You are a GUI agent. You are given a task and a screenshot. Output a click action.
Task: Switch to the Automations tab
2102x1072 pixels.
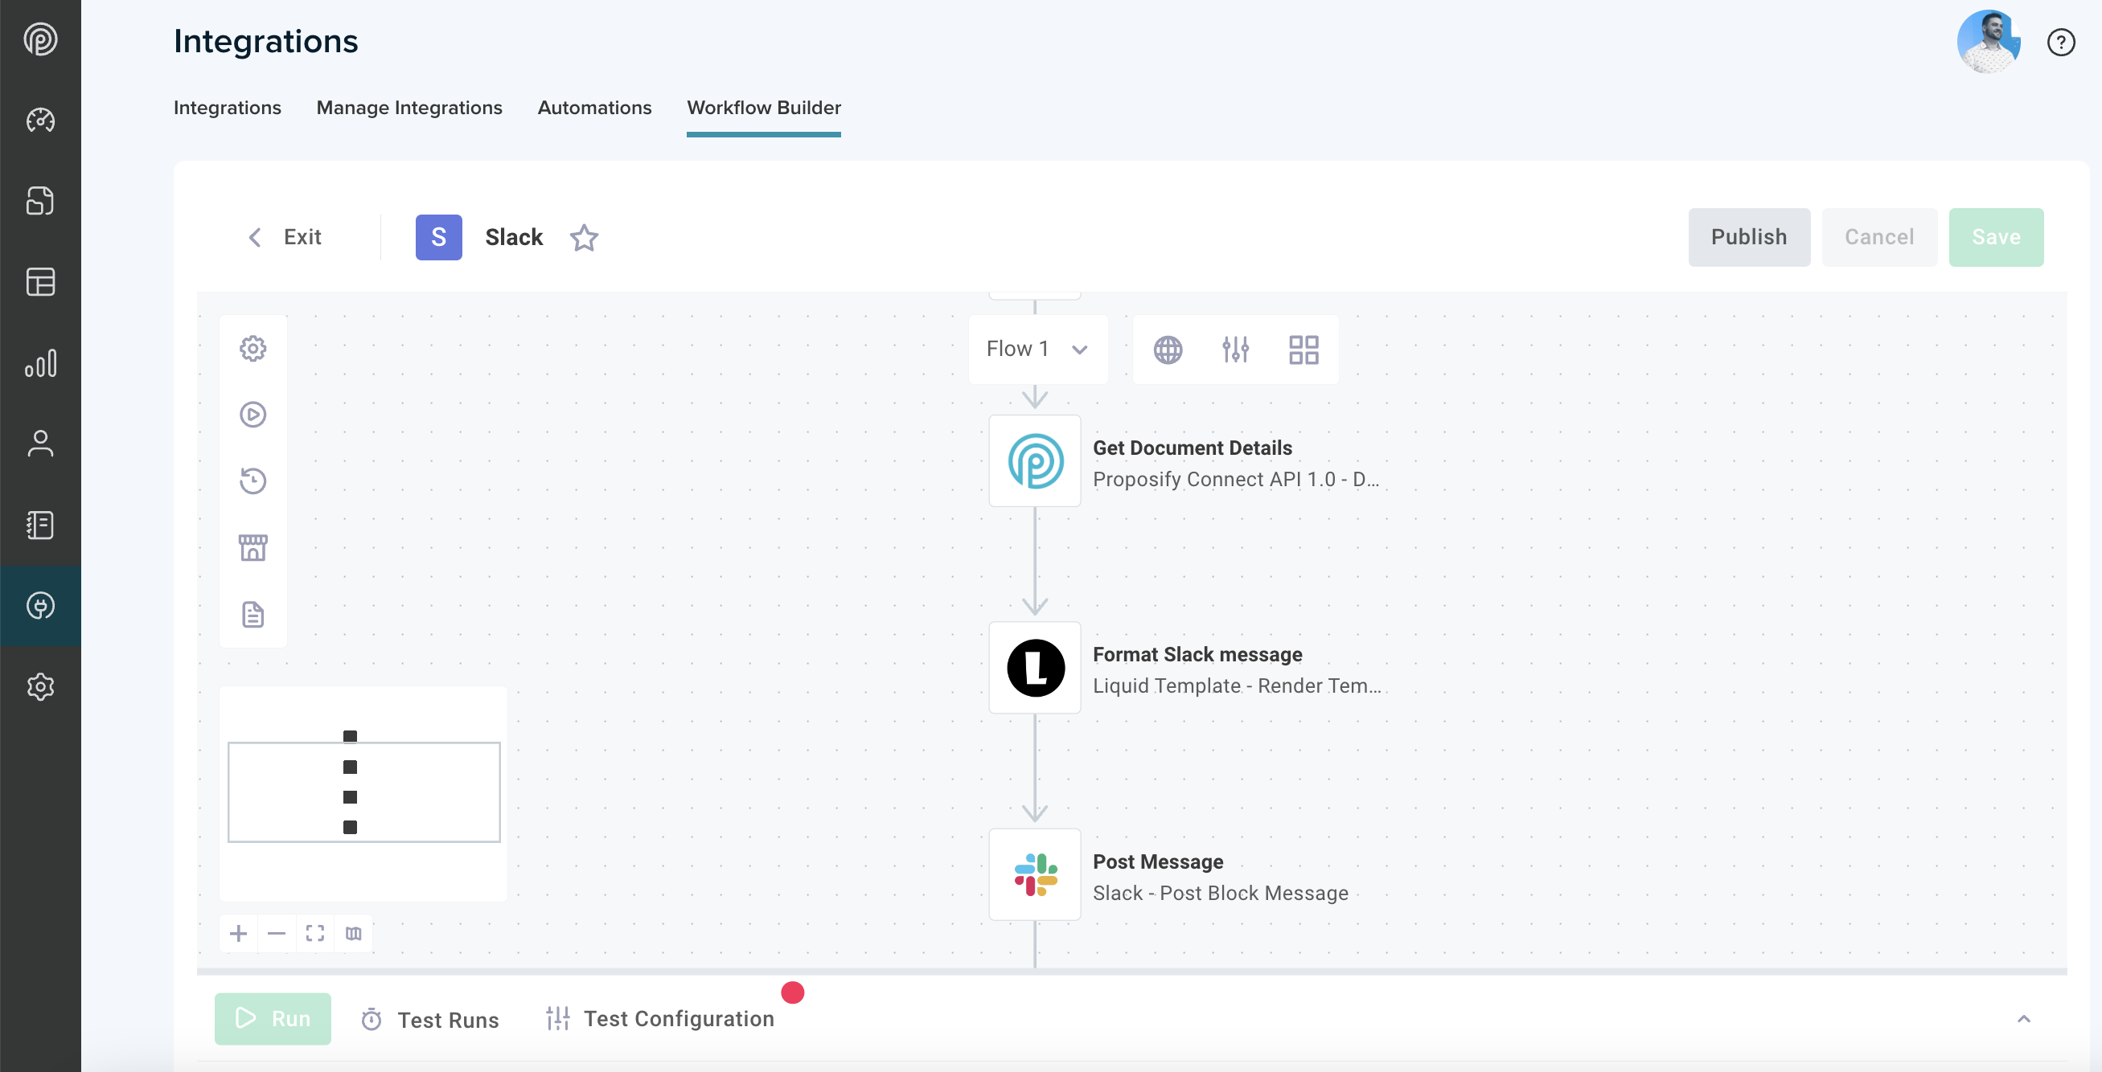pyautogui.click(x=594, y=108)
